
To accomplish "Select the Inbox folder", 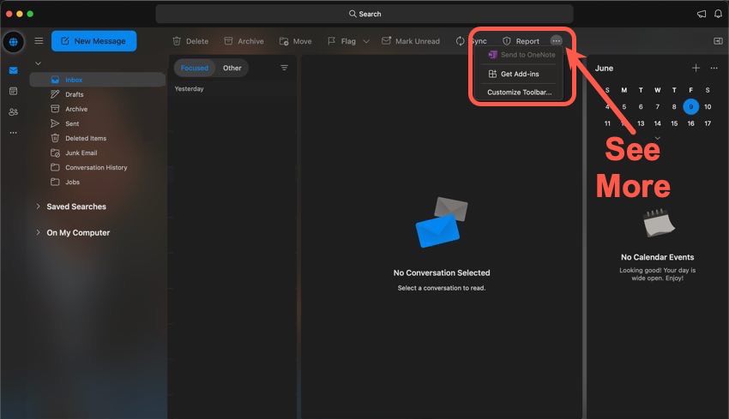I will point(98,80).
